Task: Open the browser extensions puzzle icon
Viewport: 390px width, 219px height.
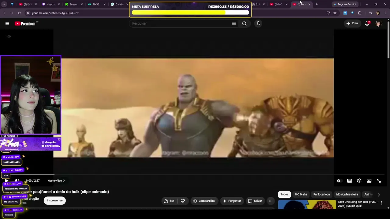Action: coord(360,13)
